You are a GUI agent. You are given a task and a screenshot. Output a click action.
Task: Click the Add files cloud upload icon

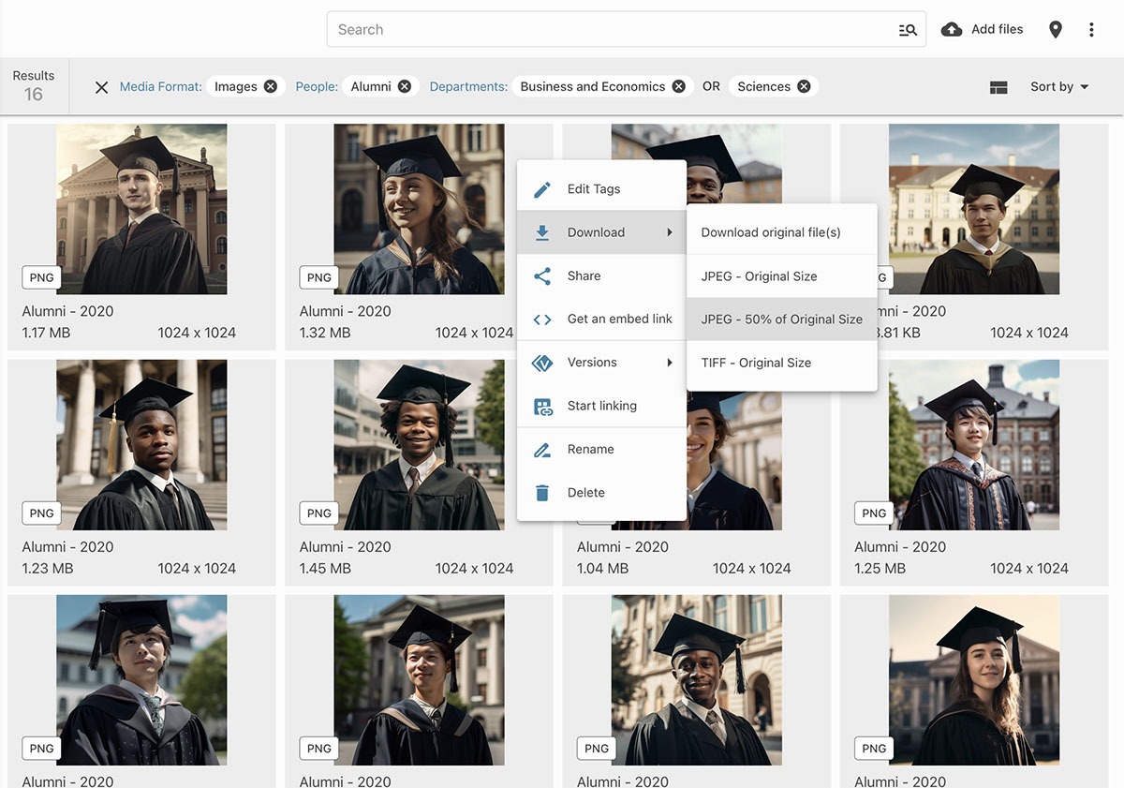pos(952,30)
